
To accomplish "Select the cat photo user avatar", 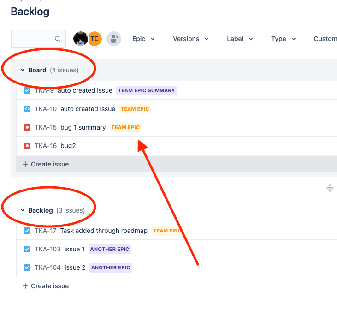I will tap(80, 39).
